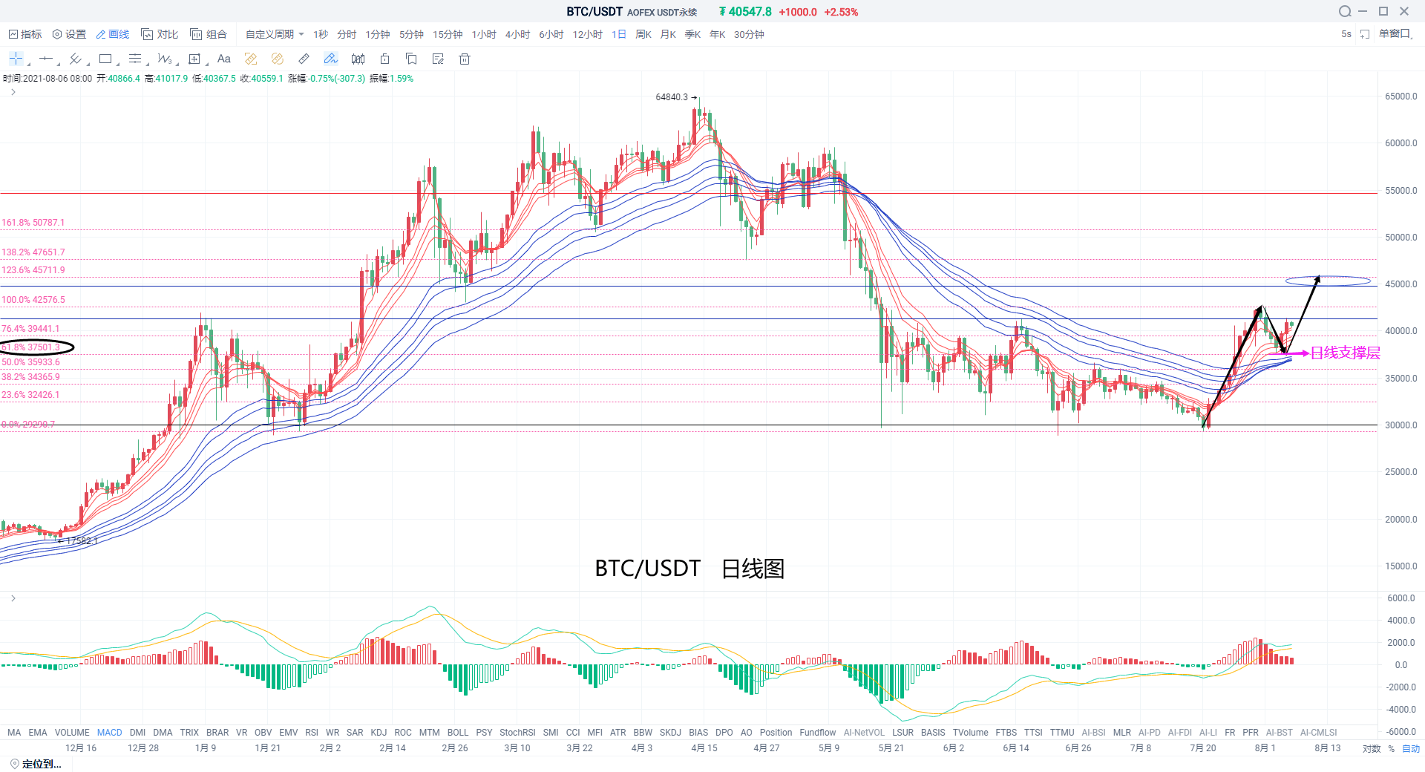
Task: Click the 61.8% 37501.3 Fibonacci level label
Action: (x=30, y=347)
